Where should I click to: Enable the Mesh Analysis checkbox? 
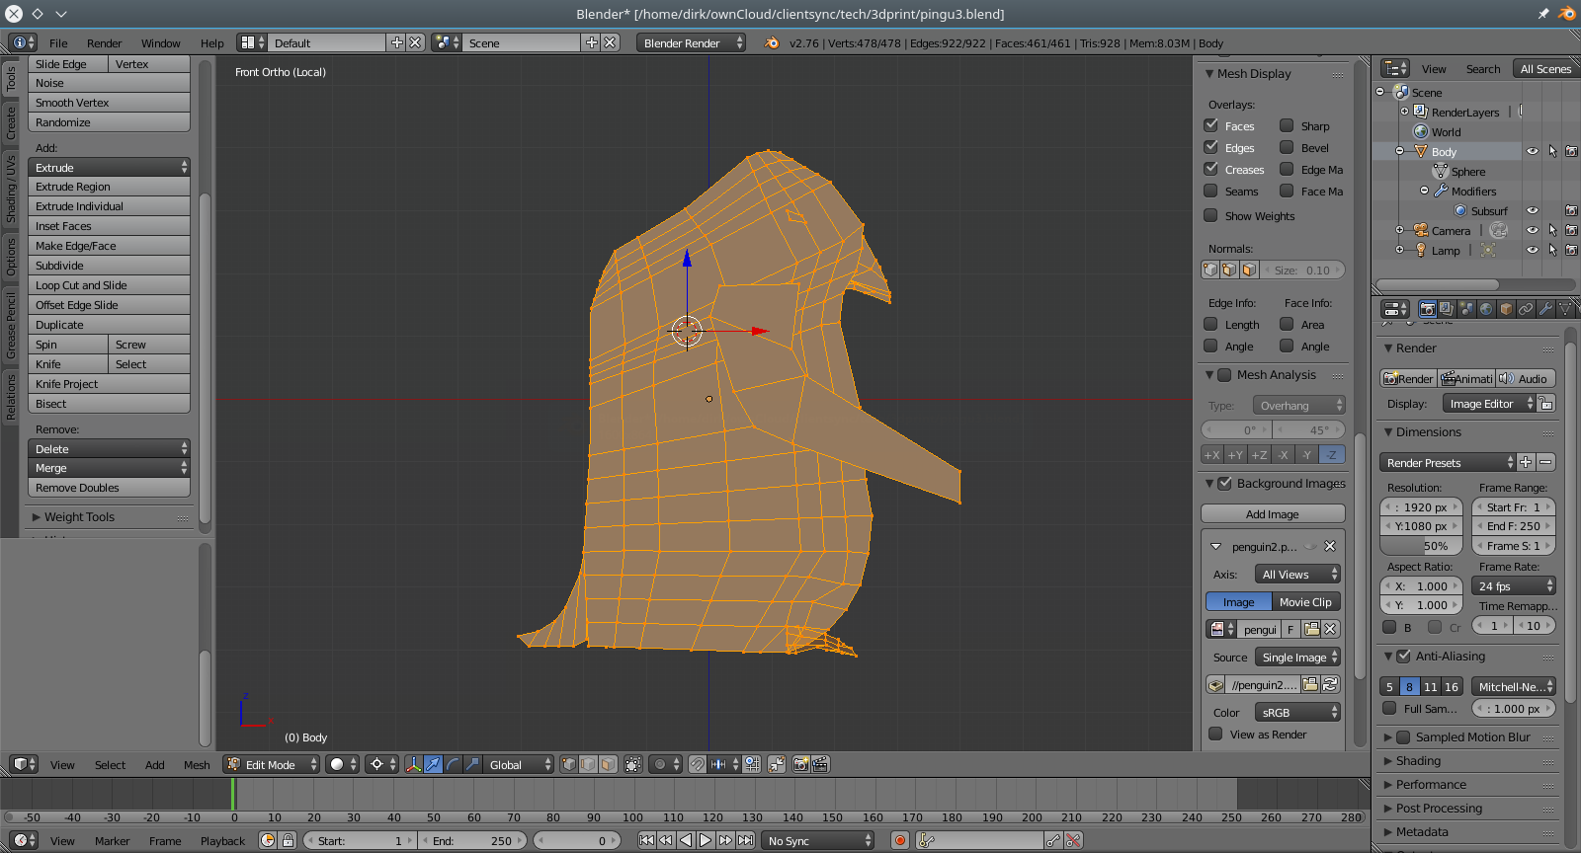1224,375
